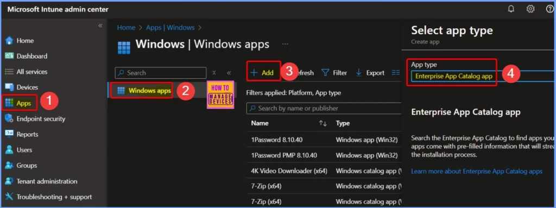
Task: Click Search by name or publisher field
Action: (324, 108)
